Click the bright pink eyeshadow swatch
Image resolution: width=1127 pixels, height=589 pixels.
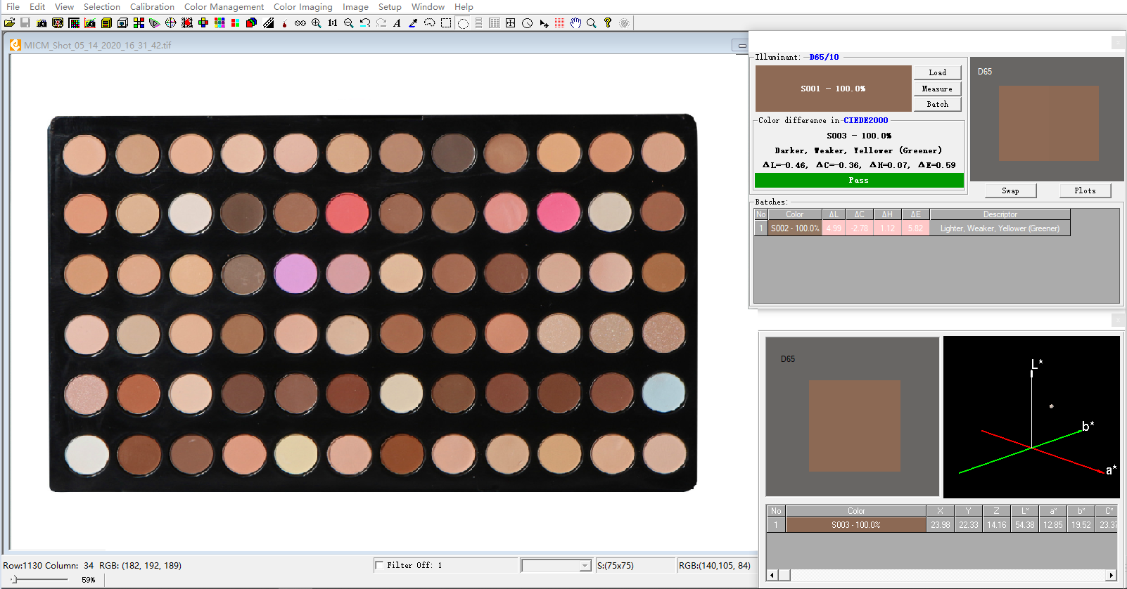[559, 212]
